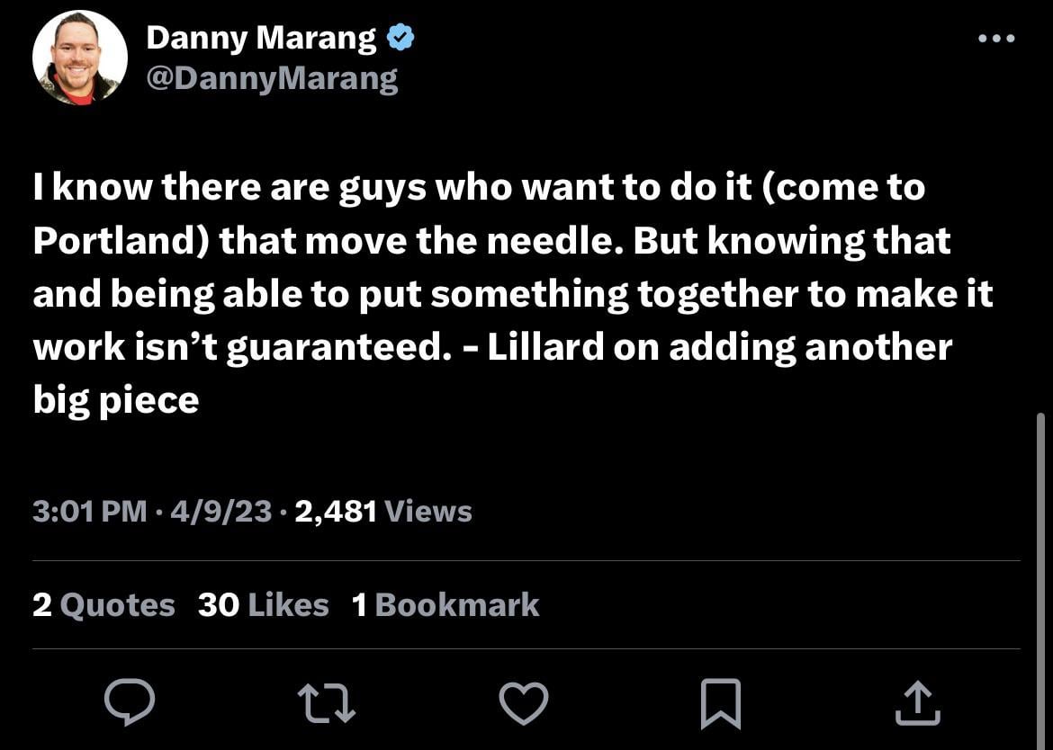Click the word "Portland)" in the tweet

click(121, 241)
